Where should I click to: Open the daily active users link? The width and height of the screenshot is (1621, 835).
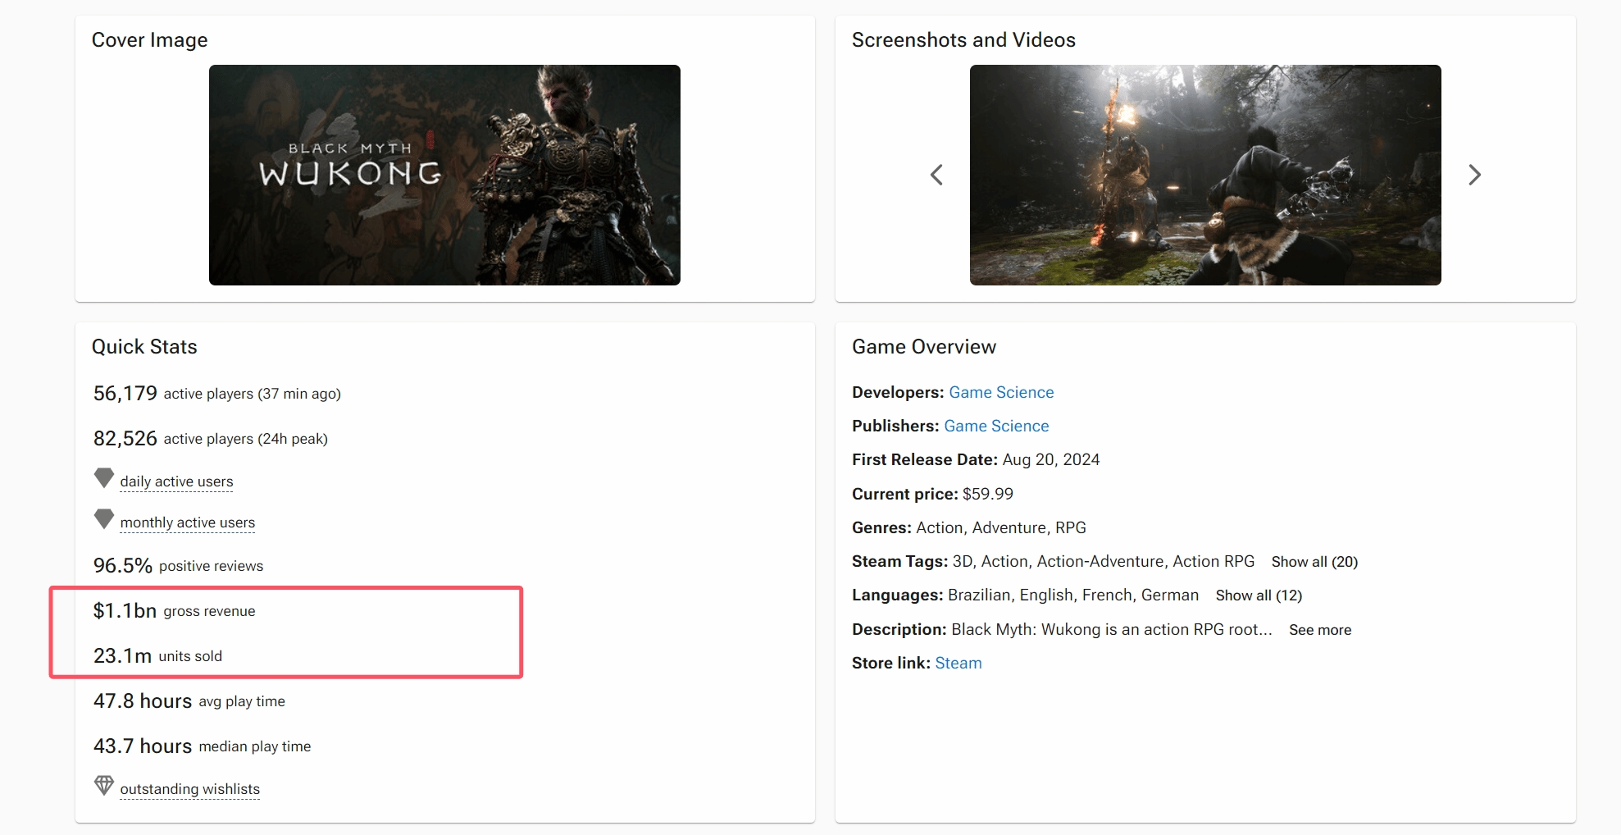pos(176,481)
